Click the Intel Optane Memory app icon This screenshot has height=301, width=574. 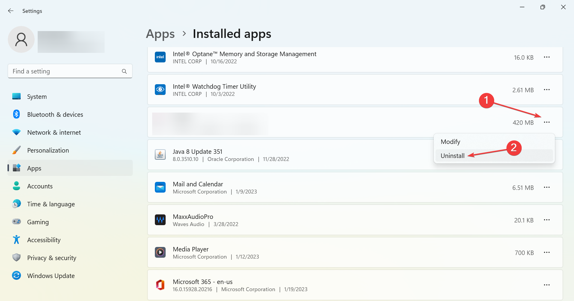coord(160,57)
